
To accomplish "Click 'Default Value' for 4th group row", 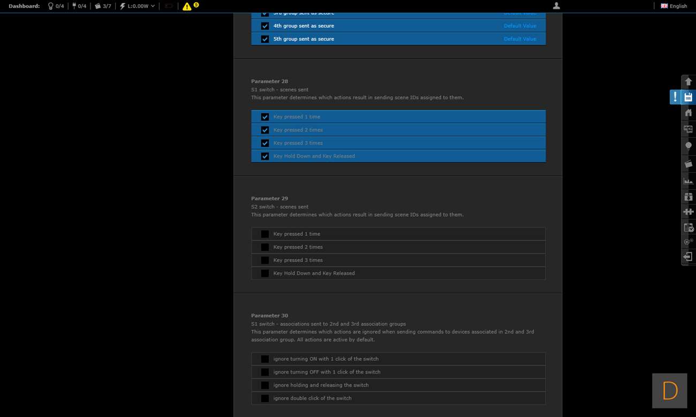I will point(520,26).
